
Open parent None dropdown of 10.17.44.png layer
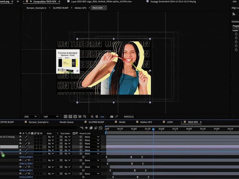92,137
